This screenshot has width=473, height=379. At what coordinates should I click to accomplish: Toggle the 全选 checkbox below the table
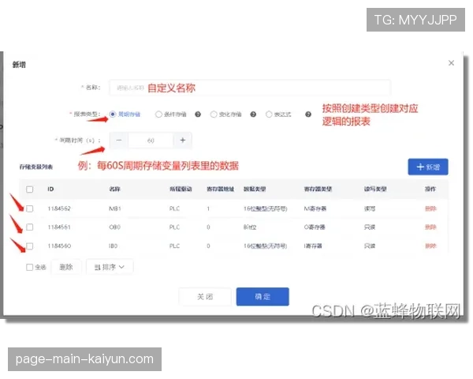click(30, 267)
